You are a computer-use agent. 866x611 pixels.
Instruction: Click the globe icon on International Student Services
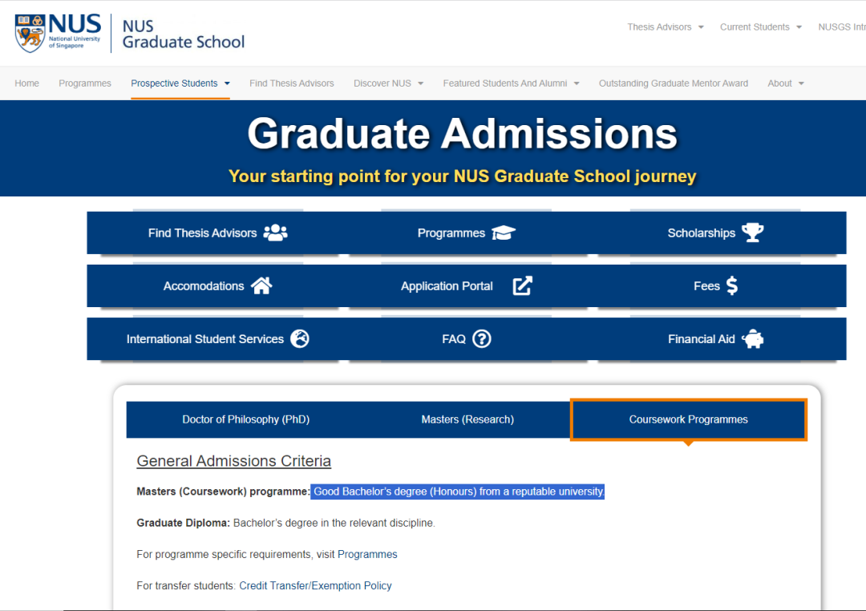tap(300, 338)
